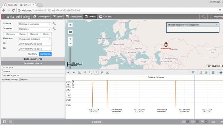The width and height of the screenshot is (223, 125).
Task: Click the map view toggle icon in chart toolbar
Action: [194, 72]
